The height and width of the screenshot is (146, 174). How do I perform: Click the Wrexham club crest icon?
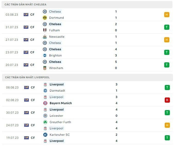(45, 68)
